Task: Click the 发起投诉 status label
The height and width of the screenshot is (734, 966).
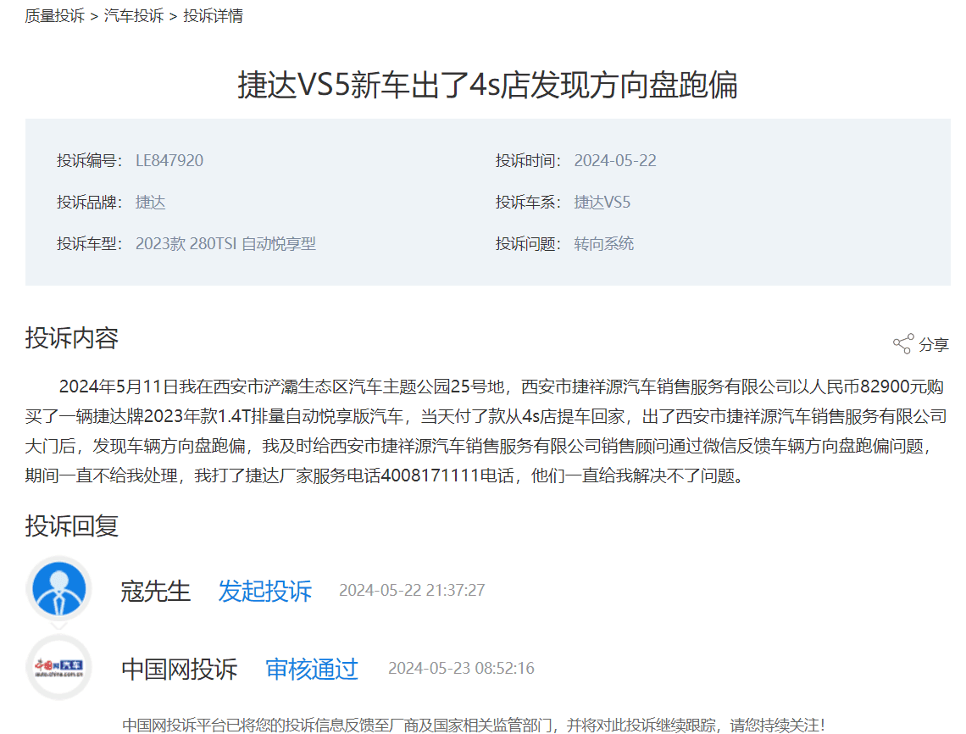Action: coord(264,591)
